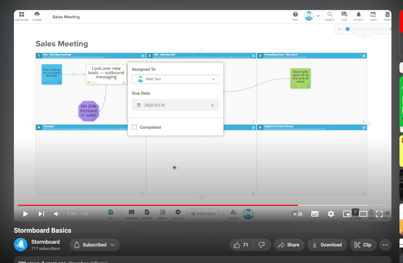Image resolution: width=403 pixels, height=263 pixels.
Task: Switch to theater mode
Action: tap(363, 214)
